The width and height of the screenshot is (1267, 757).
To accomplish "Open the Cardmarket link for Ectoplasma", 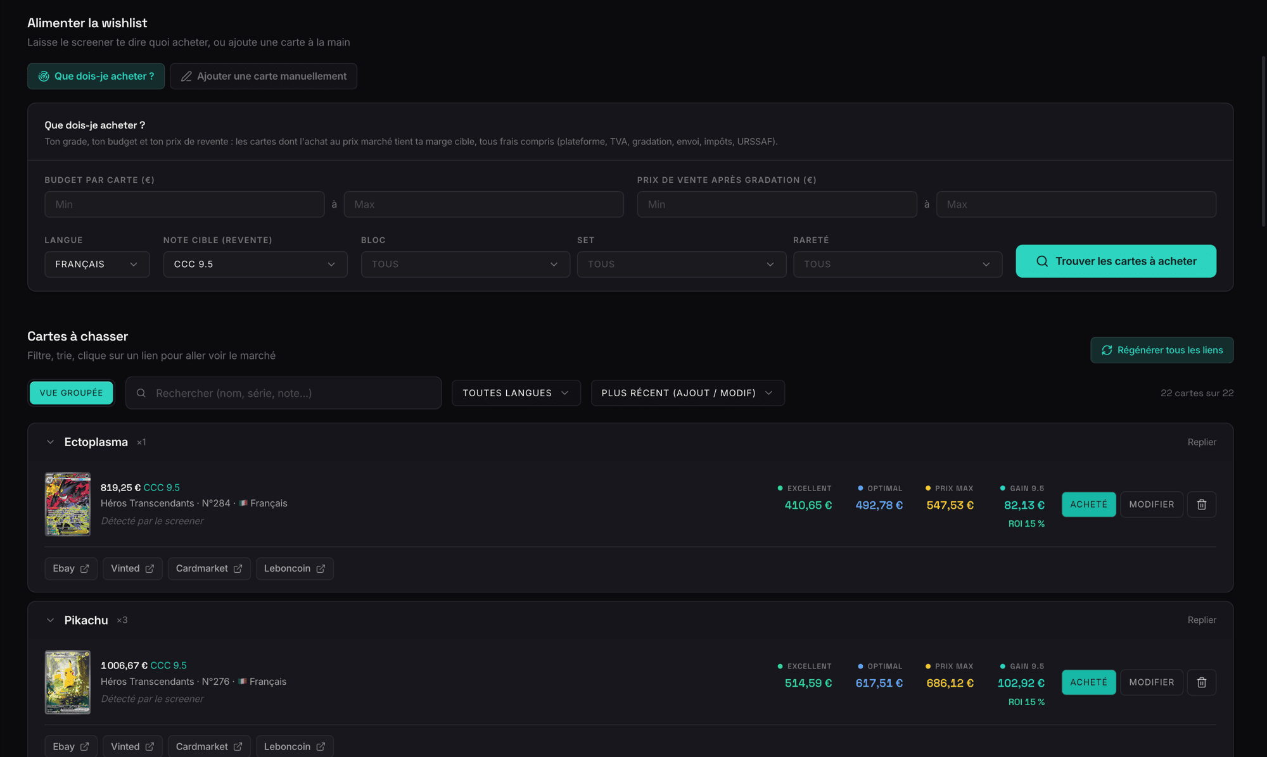I will point(209,568).
